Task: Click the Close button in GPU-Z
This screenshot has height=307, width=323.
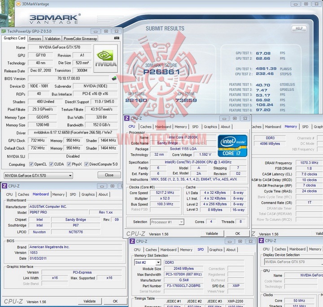Action: coord(109,175)
